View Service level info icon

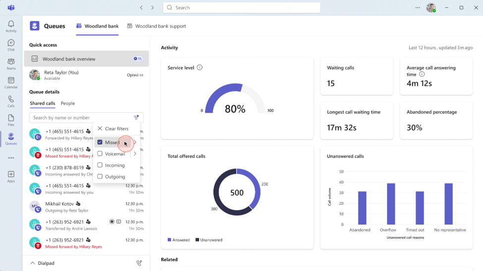(x=200, y=67)
